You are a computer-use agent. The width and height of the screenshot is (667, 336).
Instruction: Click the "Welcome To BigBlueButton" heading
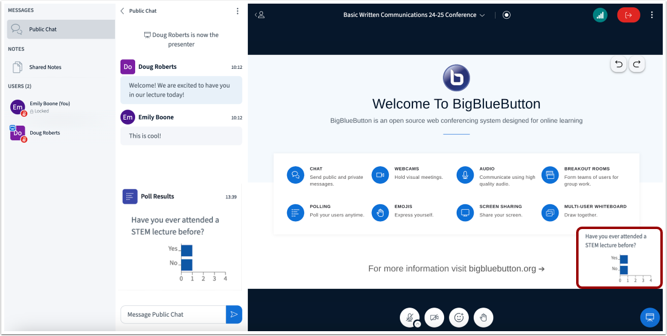456,104
